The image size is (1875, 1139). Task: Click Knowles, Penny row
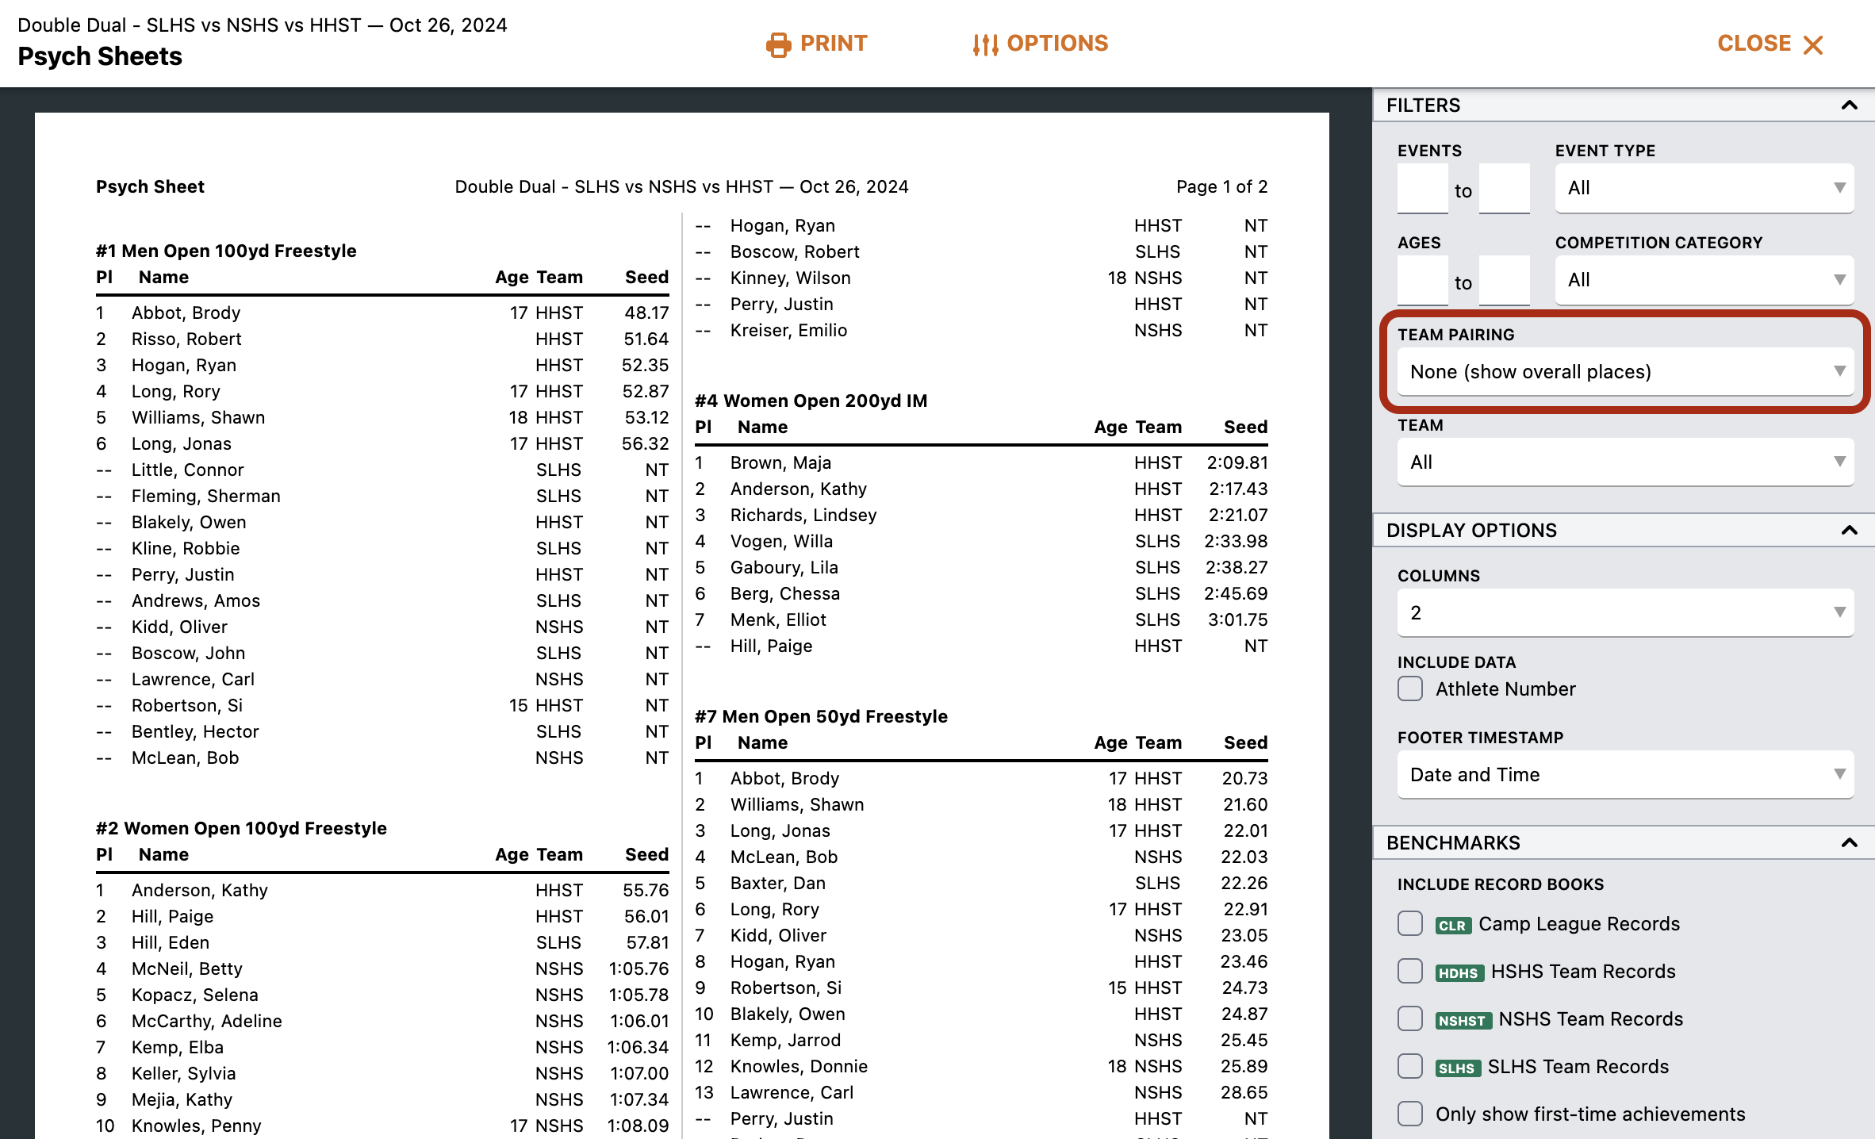pyautogui.click(x=382, y=1126)
